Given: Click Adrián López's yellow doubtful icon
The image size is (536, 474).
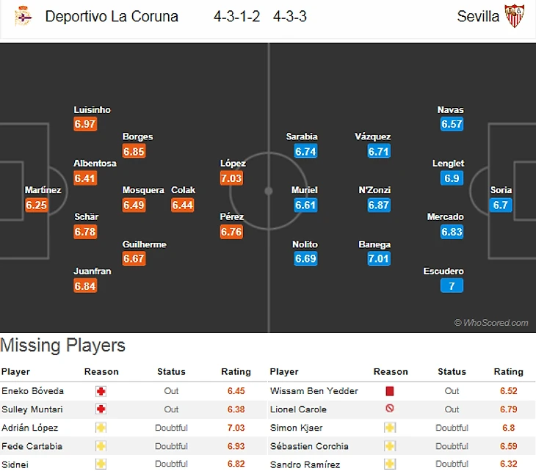Looking at the screenshot, I should (101, 428).
